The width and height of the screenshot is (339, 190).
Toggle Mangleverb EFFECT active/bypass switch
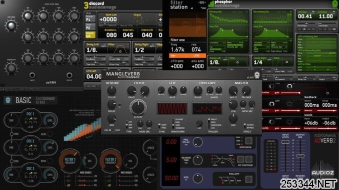click(244, 126)
